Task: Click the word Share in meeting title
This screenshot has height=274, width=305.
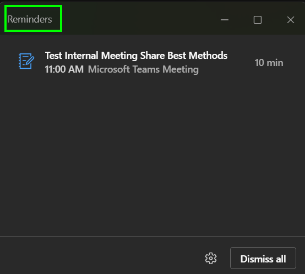Action: [153, 56]
